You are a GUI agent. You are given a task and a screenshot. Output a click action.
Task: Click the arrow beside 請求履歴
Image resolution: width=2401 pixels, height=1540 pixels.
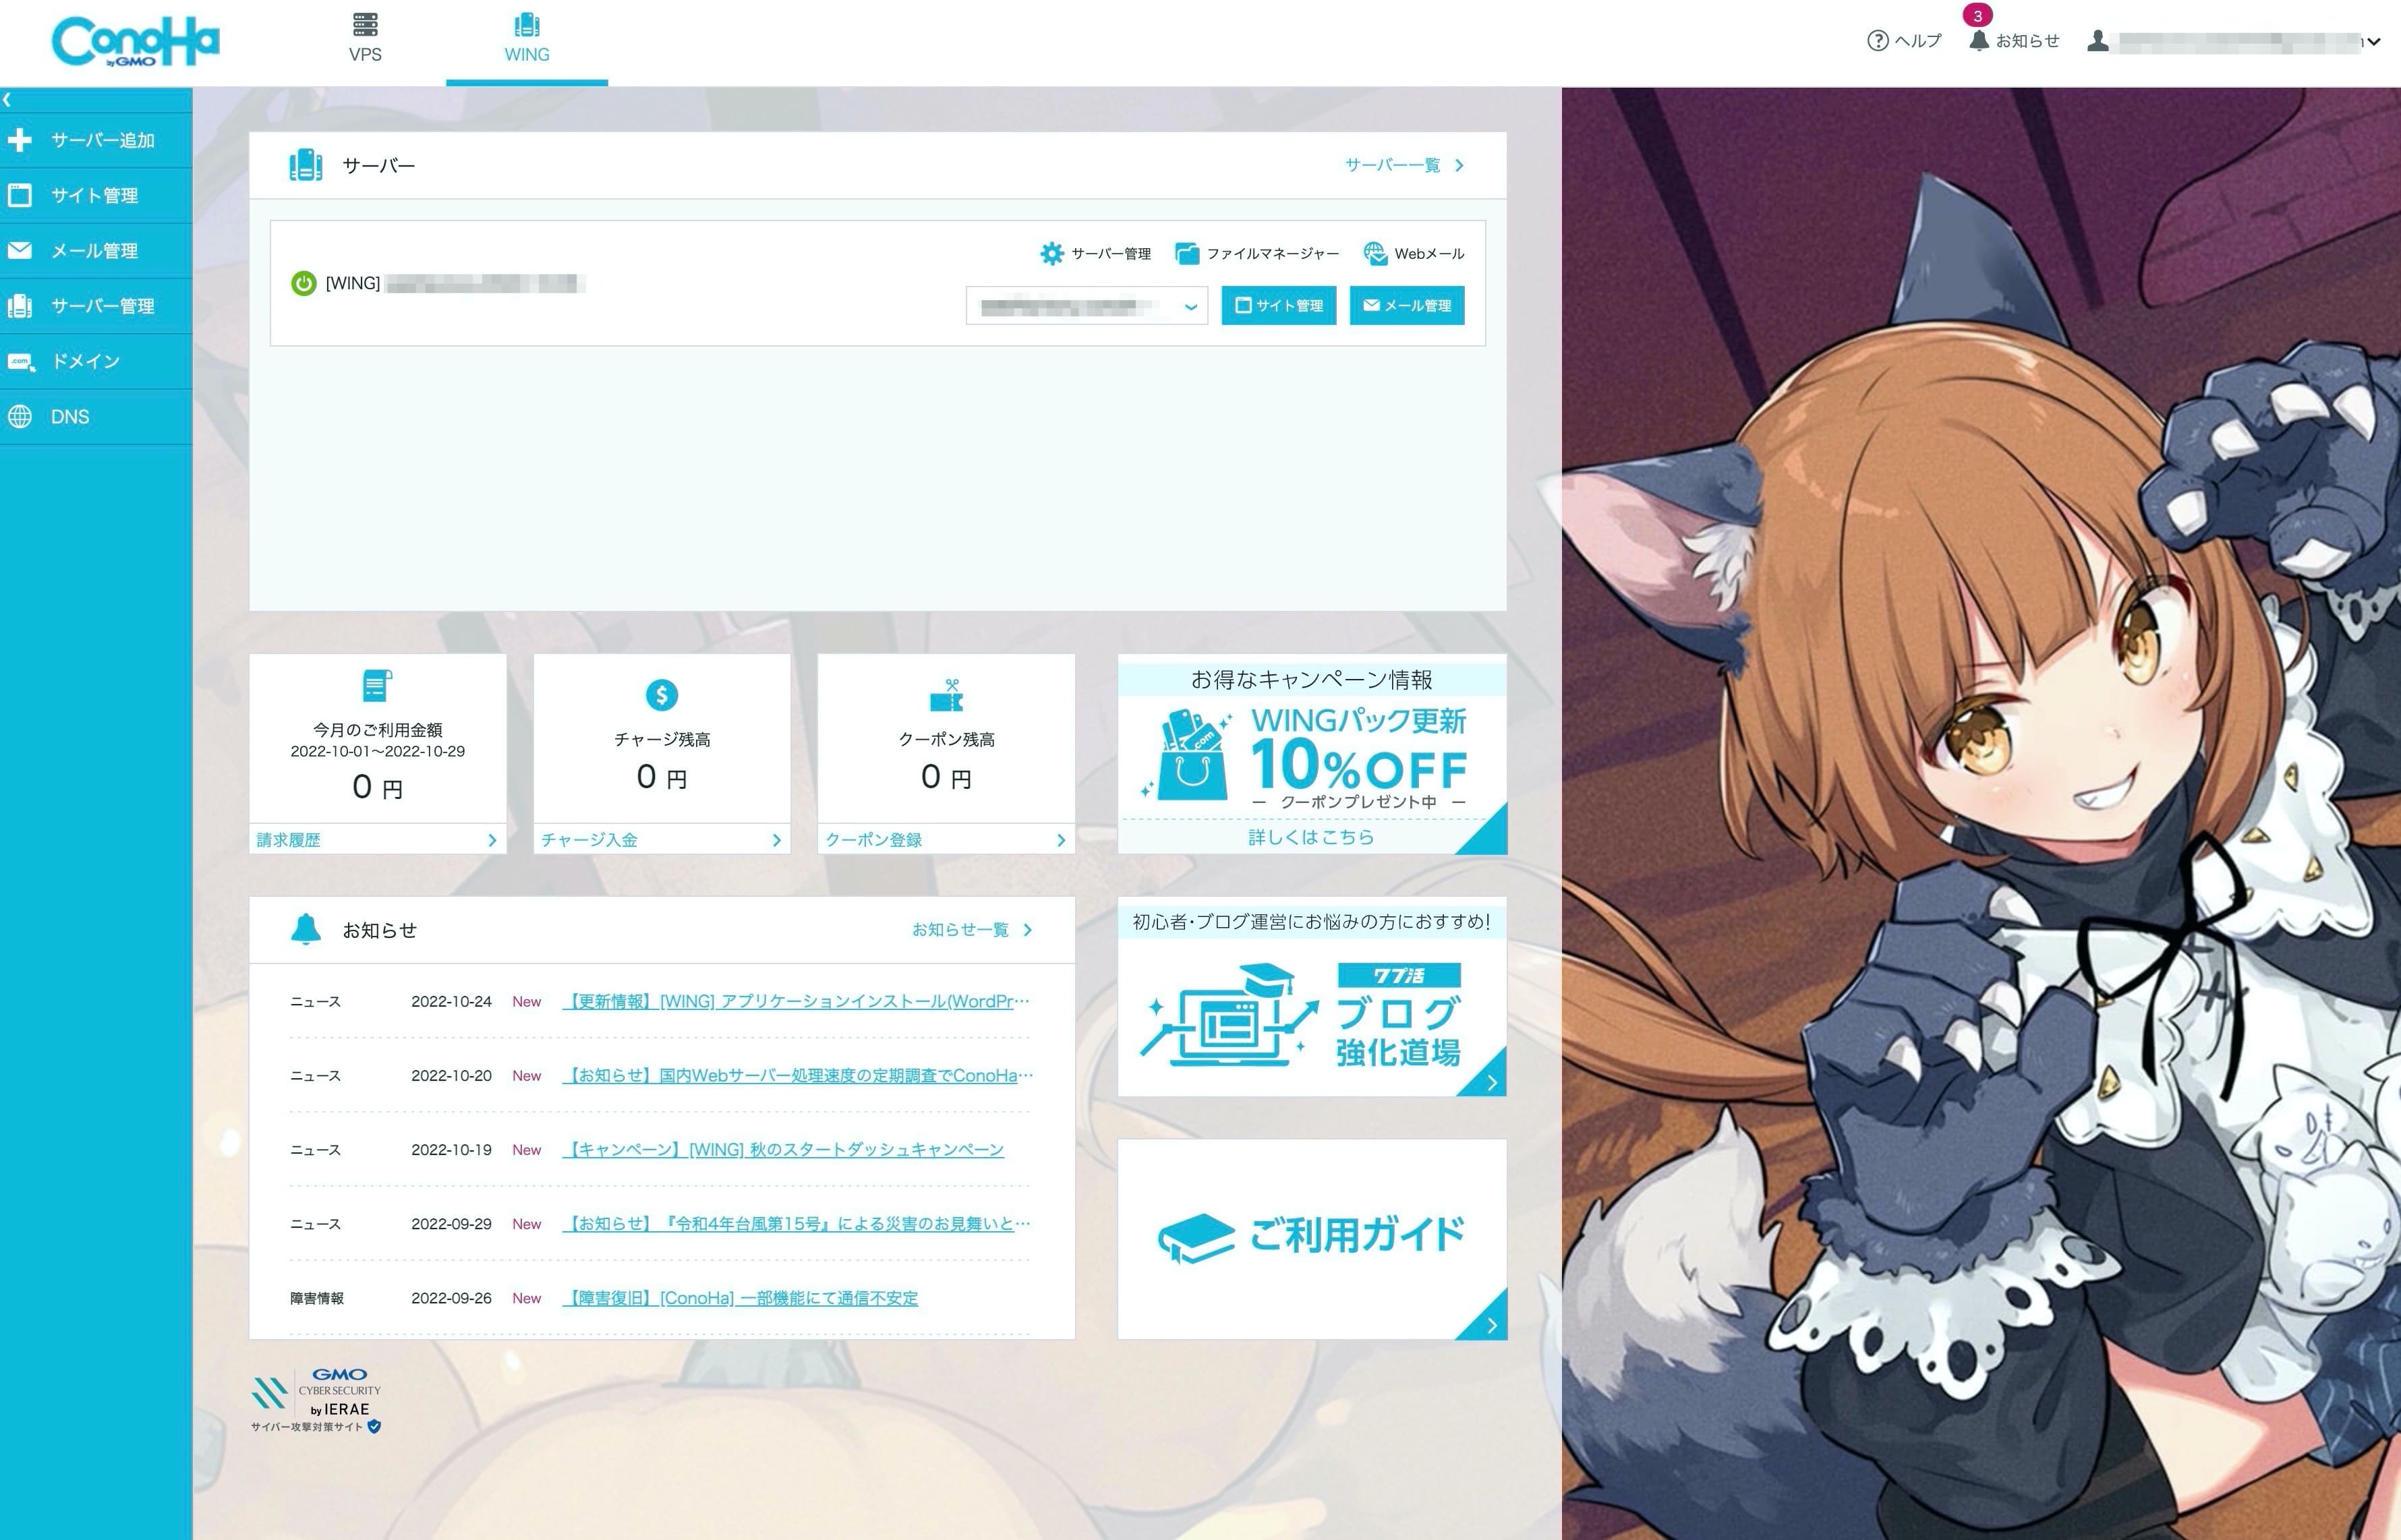click(492, 840)
